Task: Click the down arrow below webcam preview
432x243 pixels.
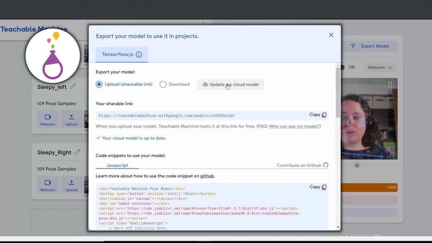Action: coord(357,165)
